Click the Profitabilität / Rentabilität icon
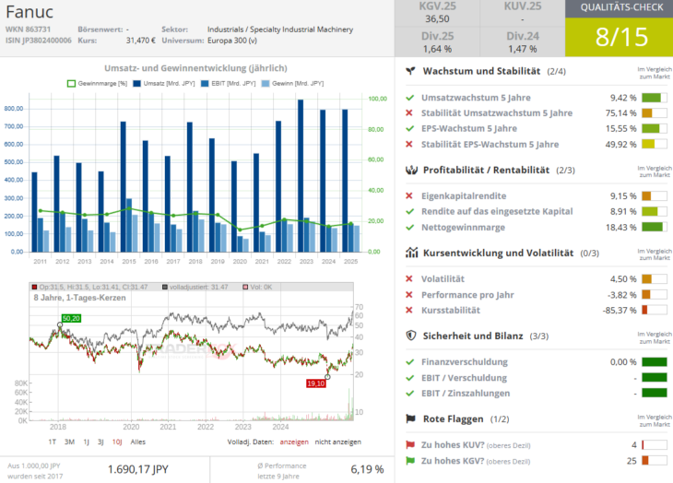Viewport: 673px width, 483px height. click(x=410, y=170)
